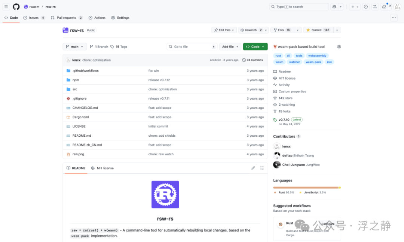Open the green Code dropdown
404x242 pixels.
(x=255, y=47)
